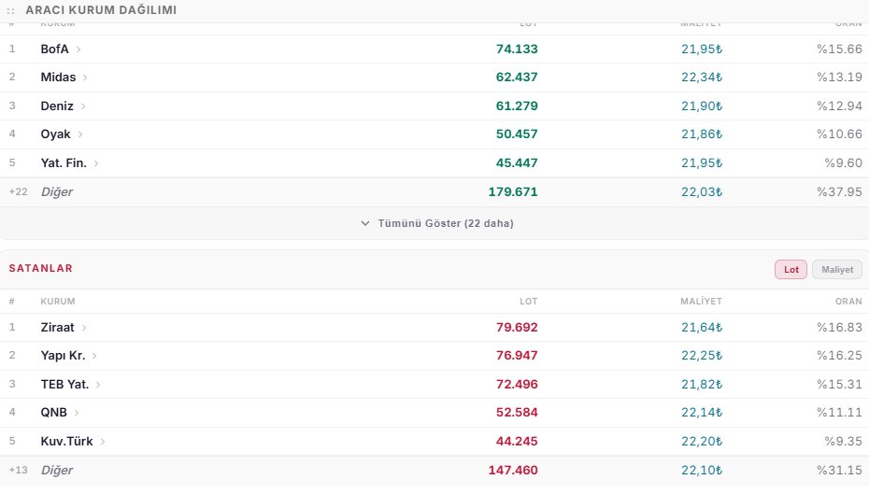Click Ziraat ratio %16.83

[x=839, y=327]
